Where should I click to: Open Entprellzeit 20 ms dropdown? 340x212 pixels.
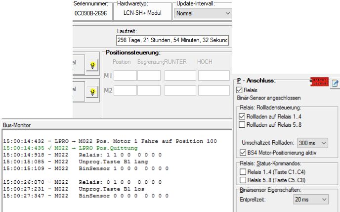click(x=309, y=200)
